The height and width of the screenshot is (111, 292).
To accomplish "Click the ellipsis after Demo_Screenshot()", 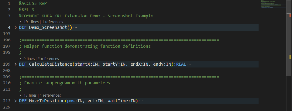I will point(75,27).
